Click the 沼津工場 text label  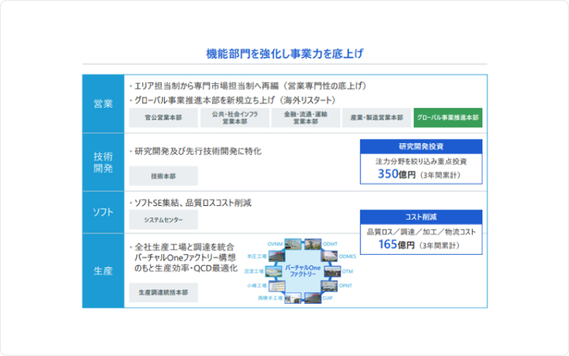pyautogui.click(x=253, y=271)
